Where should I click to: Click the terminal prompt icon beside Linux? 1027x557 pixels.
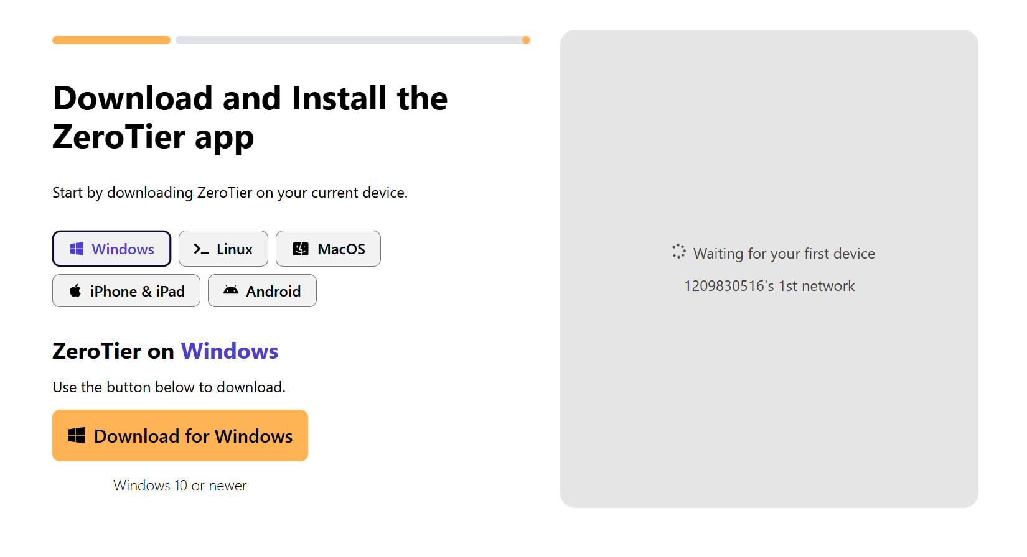(201, 249)
